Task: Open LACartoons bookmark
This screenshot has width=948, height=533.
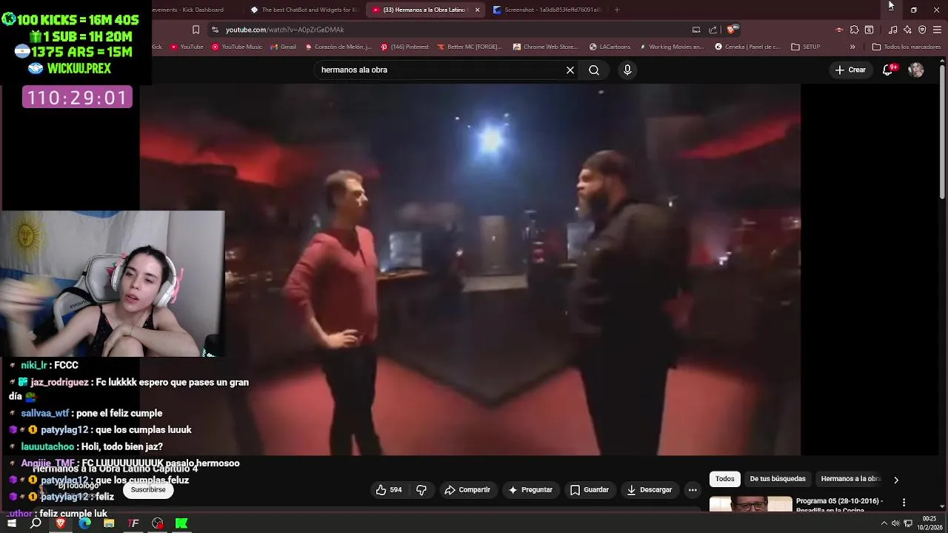Action: 610,47
